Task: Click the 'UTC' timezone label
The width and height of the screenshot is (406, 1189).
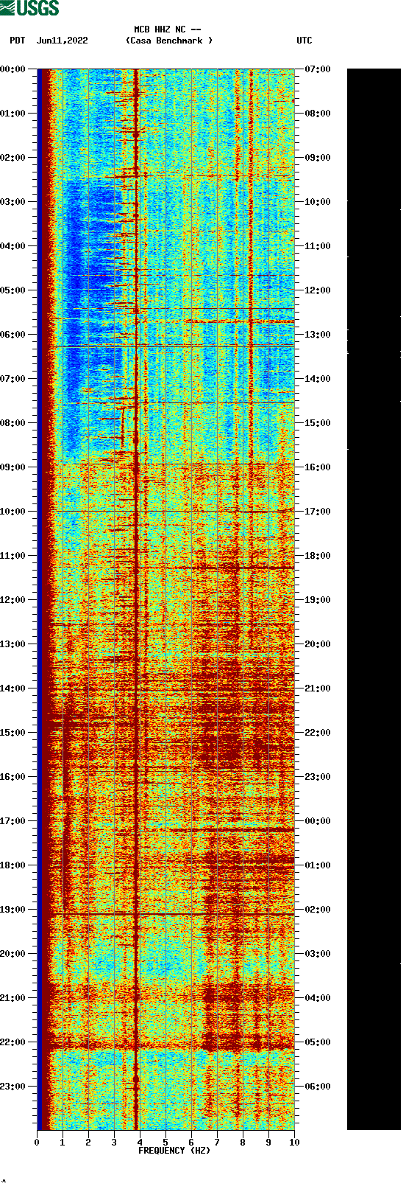Action: pos(304,41)
